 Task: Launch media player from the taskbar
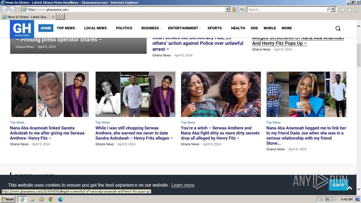pyautogui.click(x=41, y=199)
